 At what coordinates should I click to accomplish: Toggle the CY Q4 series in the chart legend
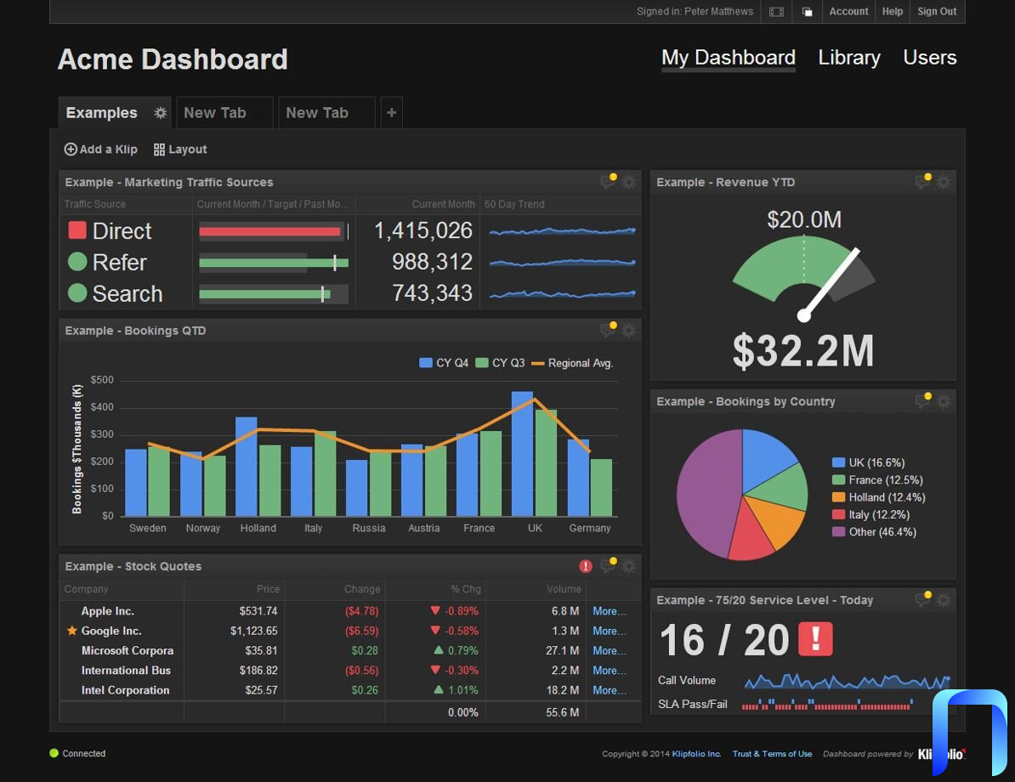pyautogui.click(x=426, y=363)
